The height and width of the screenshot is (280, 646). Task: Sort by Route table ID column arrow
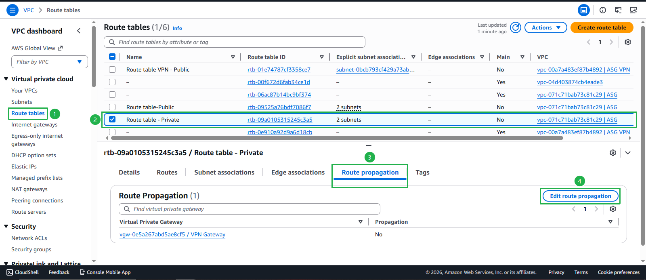(x=322, y=57)
